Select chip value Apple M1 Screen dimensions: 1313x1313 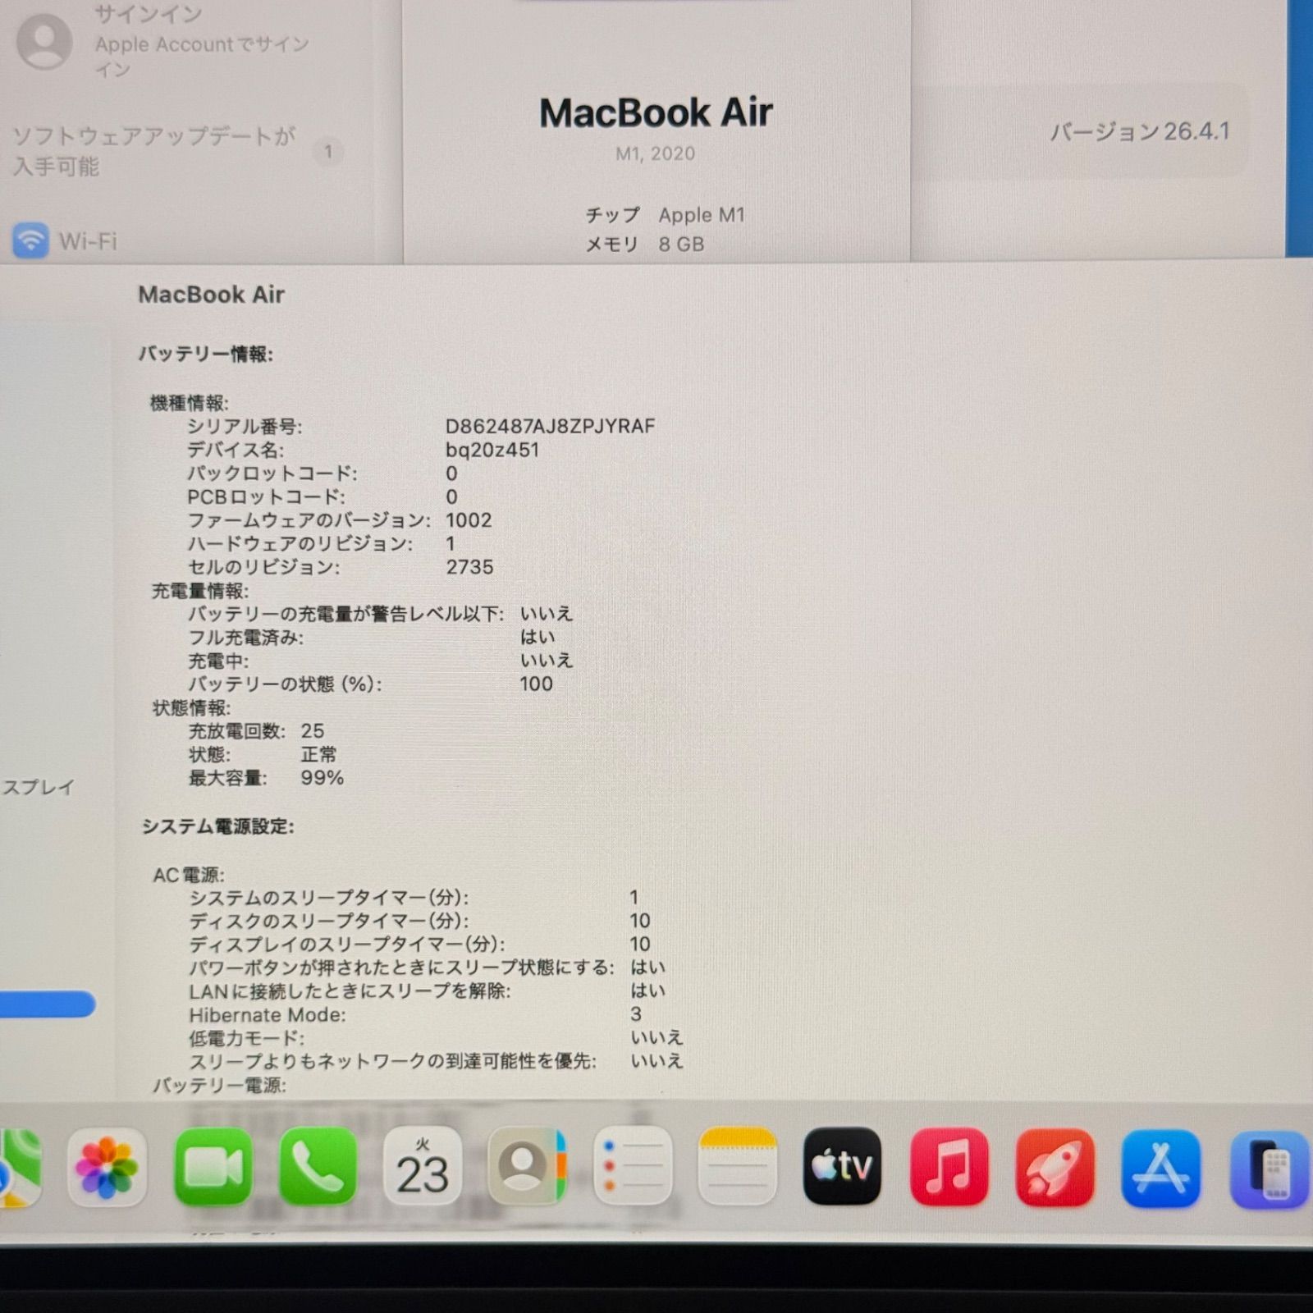point(702,215)
